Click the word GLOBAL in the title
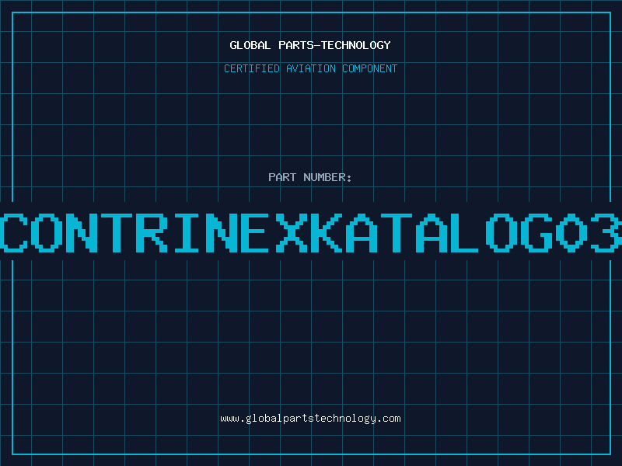 click(250, 45)
